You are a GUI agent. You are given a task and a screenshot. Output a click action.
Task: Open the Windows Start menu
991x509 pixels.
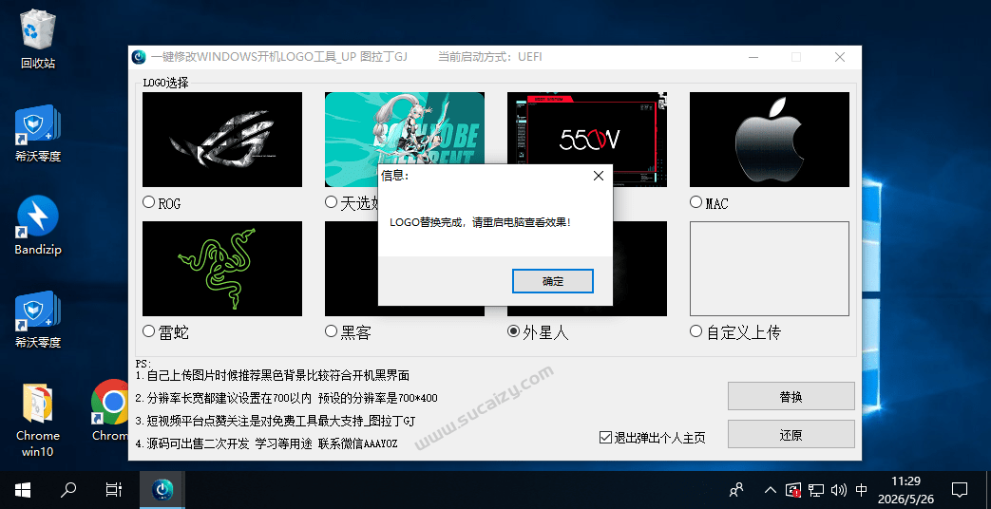point(23,489)
